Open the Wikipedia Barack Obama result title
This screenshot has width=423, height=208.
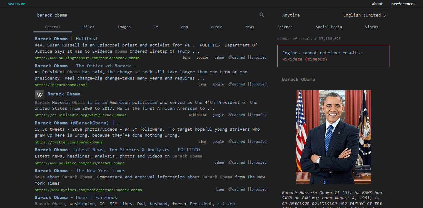tap(64, 94)
